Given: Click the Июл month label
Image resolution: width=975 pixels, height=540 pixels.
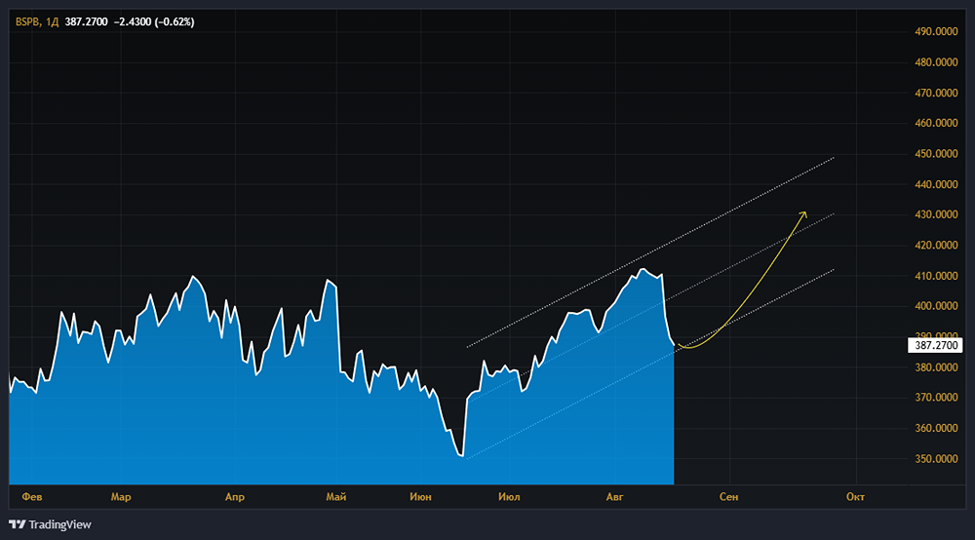Looking at the screenshot, I should 509,497.
